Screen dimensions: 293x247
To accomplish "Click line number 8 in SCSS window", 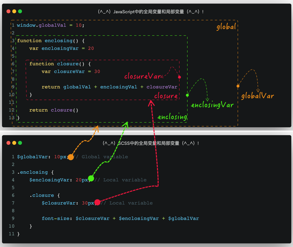I will pos(13,211).
